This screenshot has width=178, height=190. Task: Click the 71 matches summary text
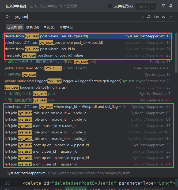(x=53, y=6)
